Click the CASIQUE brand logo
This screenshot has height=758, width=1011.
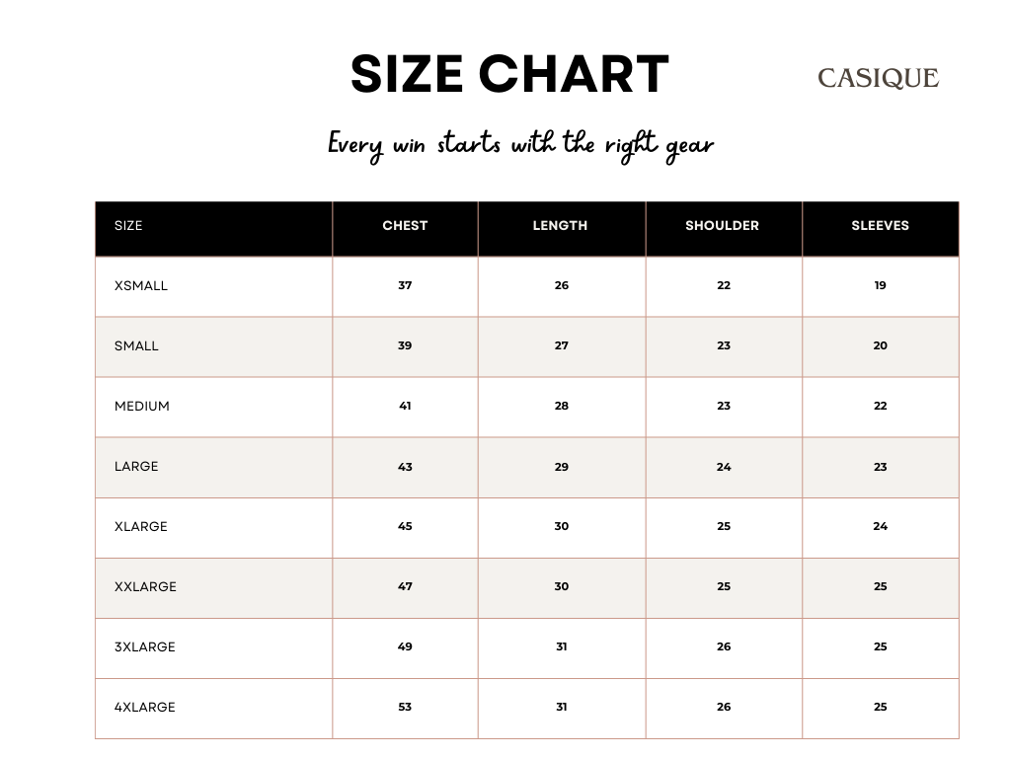point(878,79)
